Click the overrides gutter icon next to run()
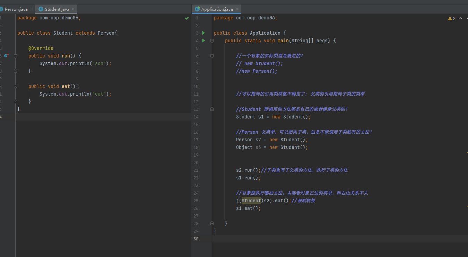 [x=6, y=56]
